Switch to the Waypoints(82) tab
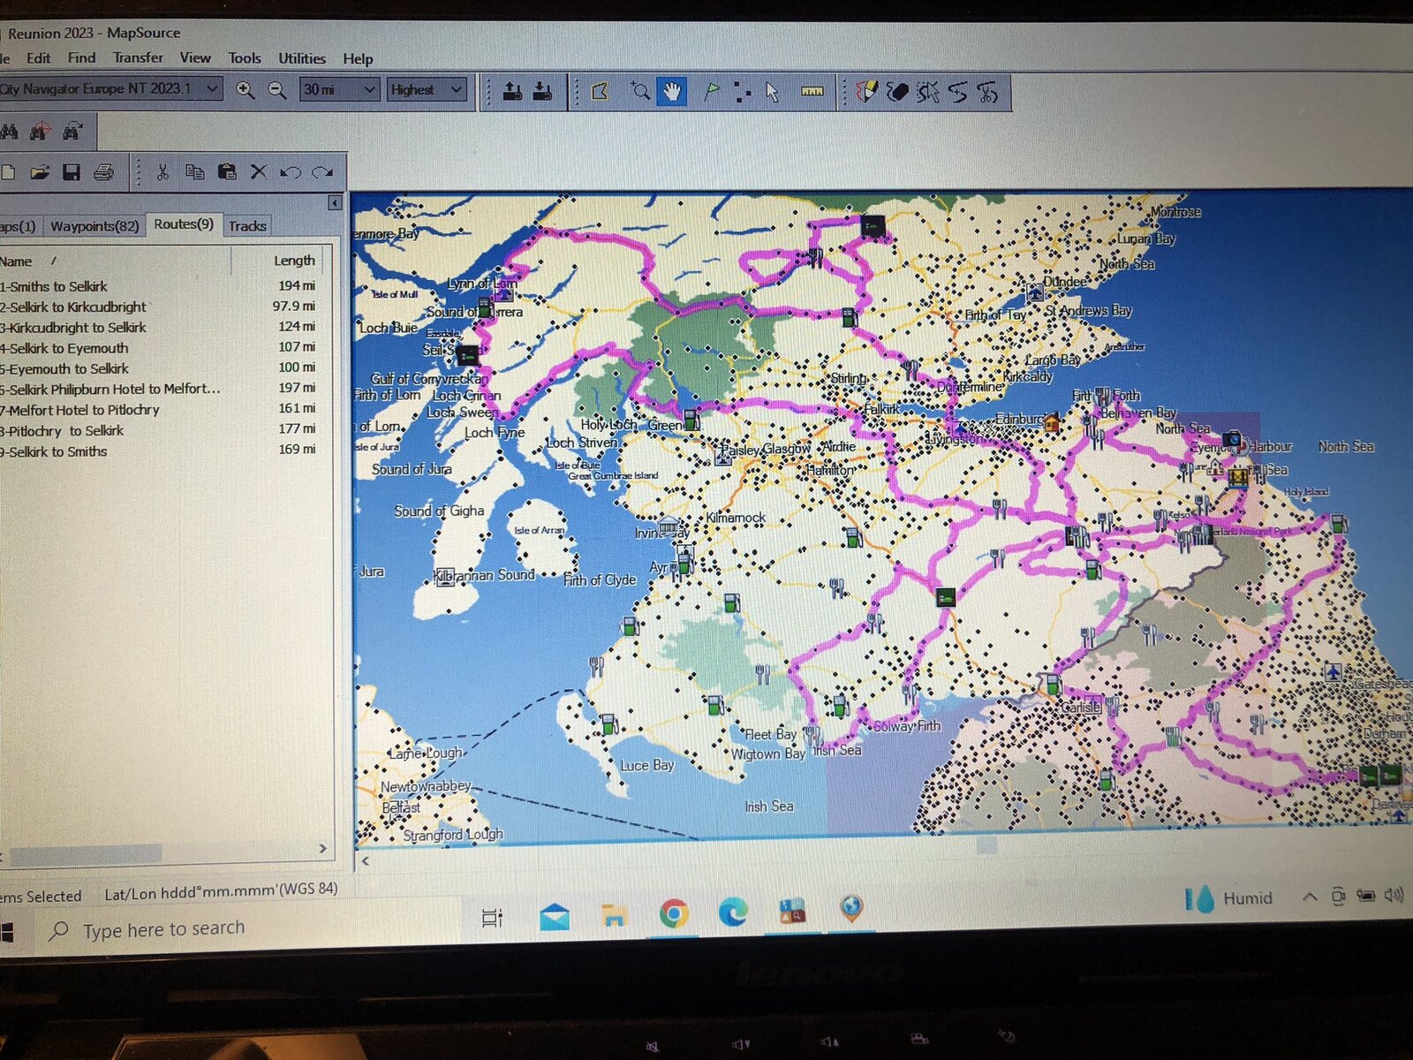The height and width of the screenshot is (1060, 1413). pyautogui.click(x=94, y=226)
